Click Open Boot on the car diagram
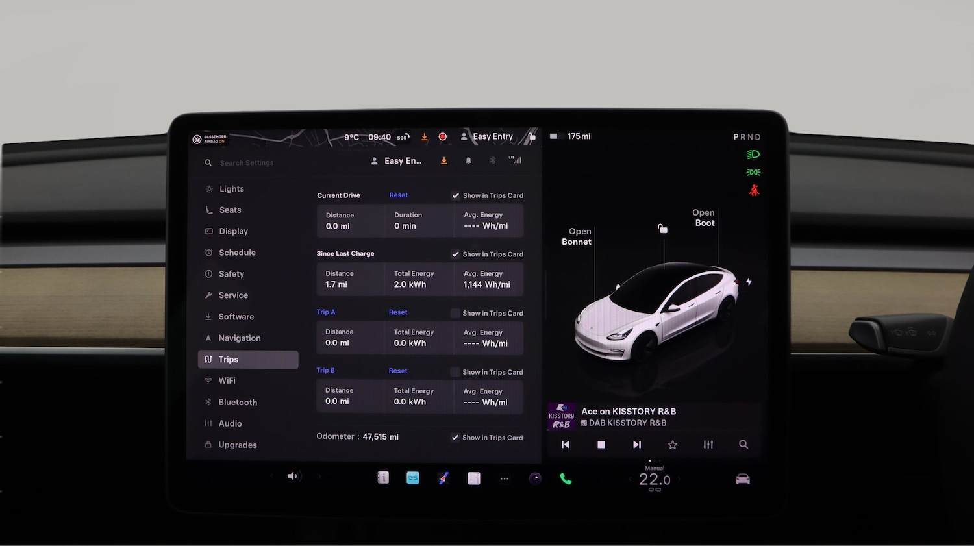The height and width of the screenshot is (546, 974). (x=704, y=217)
